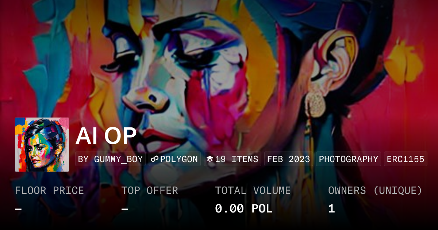The width and height of the screenshot is (438, 230).
Task: Select the TOP OFFER label
Action: point(150,191)
